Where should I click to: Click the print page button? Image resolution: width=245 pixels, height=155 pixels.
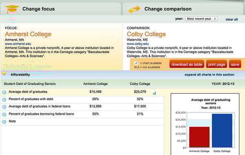tap(216, 64)
